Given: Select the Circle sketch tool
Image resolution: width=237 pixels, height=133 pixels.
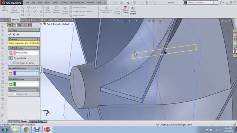Looking at the screenshot, I should click(29, 7).
